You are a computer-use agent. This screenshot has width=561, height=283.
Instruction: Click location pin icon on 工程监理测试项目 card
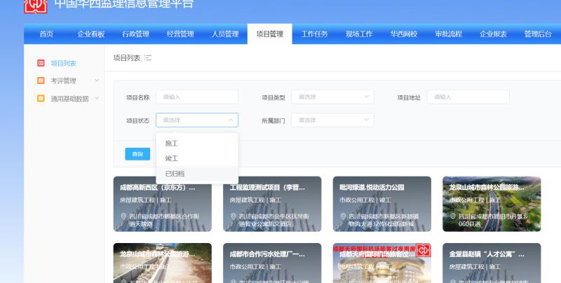pos(234,216)
